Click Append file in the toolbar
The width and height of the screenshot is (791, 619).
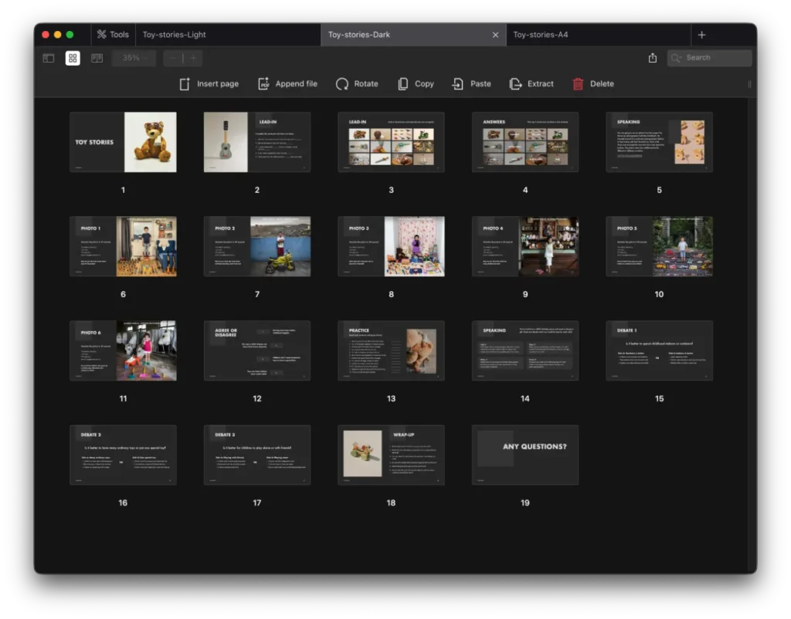pos(287,84)
